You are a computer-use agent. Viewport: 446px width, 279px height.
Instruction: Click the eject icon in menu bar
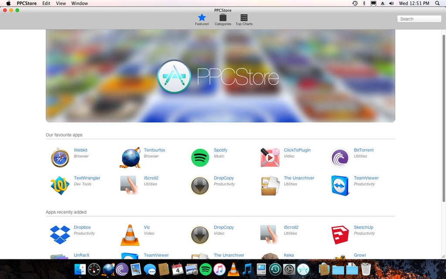[x=382, y=3]
